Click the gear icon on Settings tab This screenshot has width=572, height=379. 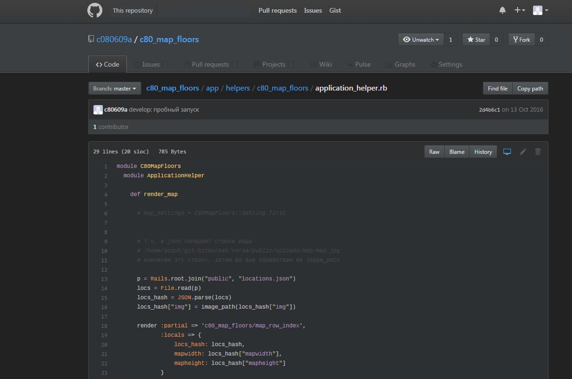point(433,64)
